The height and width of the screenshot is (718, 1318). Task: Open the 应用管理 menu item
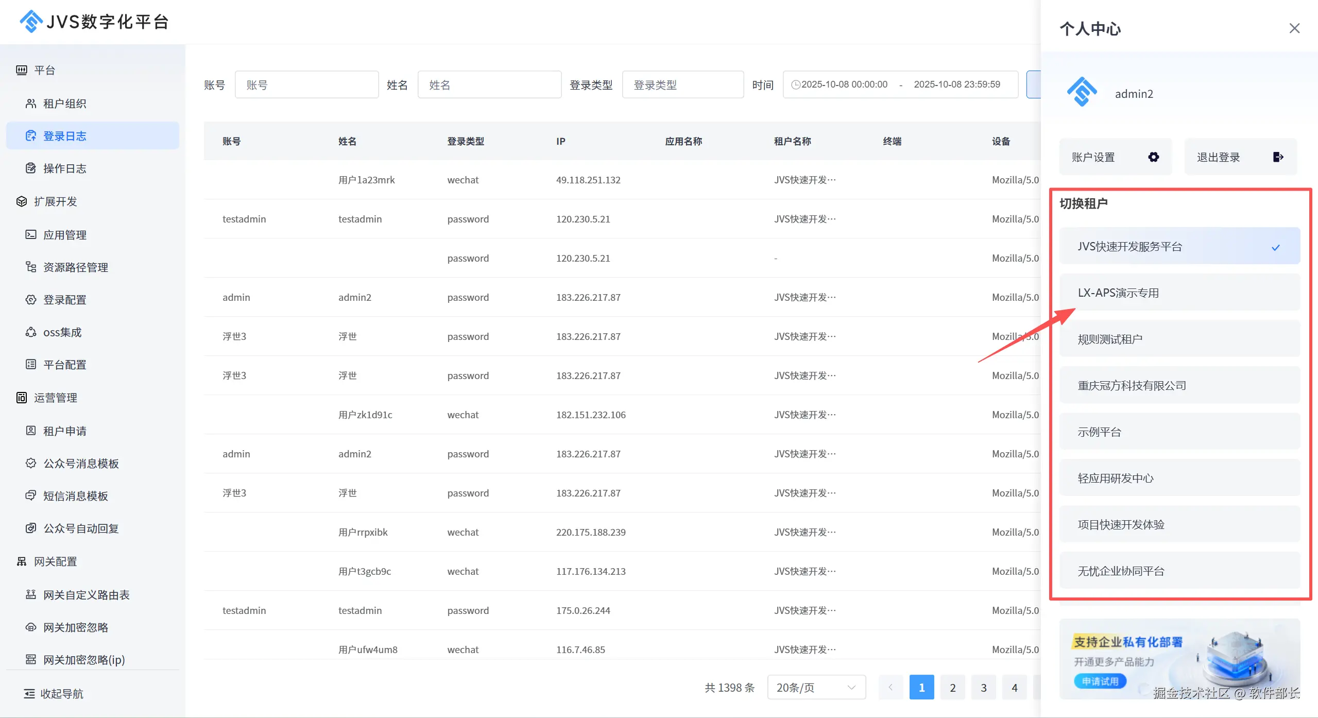(65, 235)
